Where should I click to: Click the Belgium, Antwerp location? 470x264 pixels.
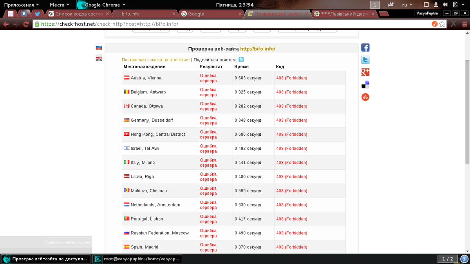pyautogui.click(x=148, y=92)
